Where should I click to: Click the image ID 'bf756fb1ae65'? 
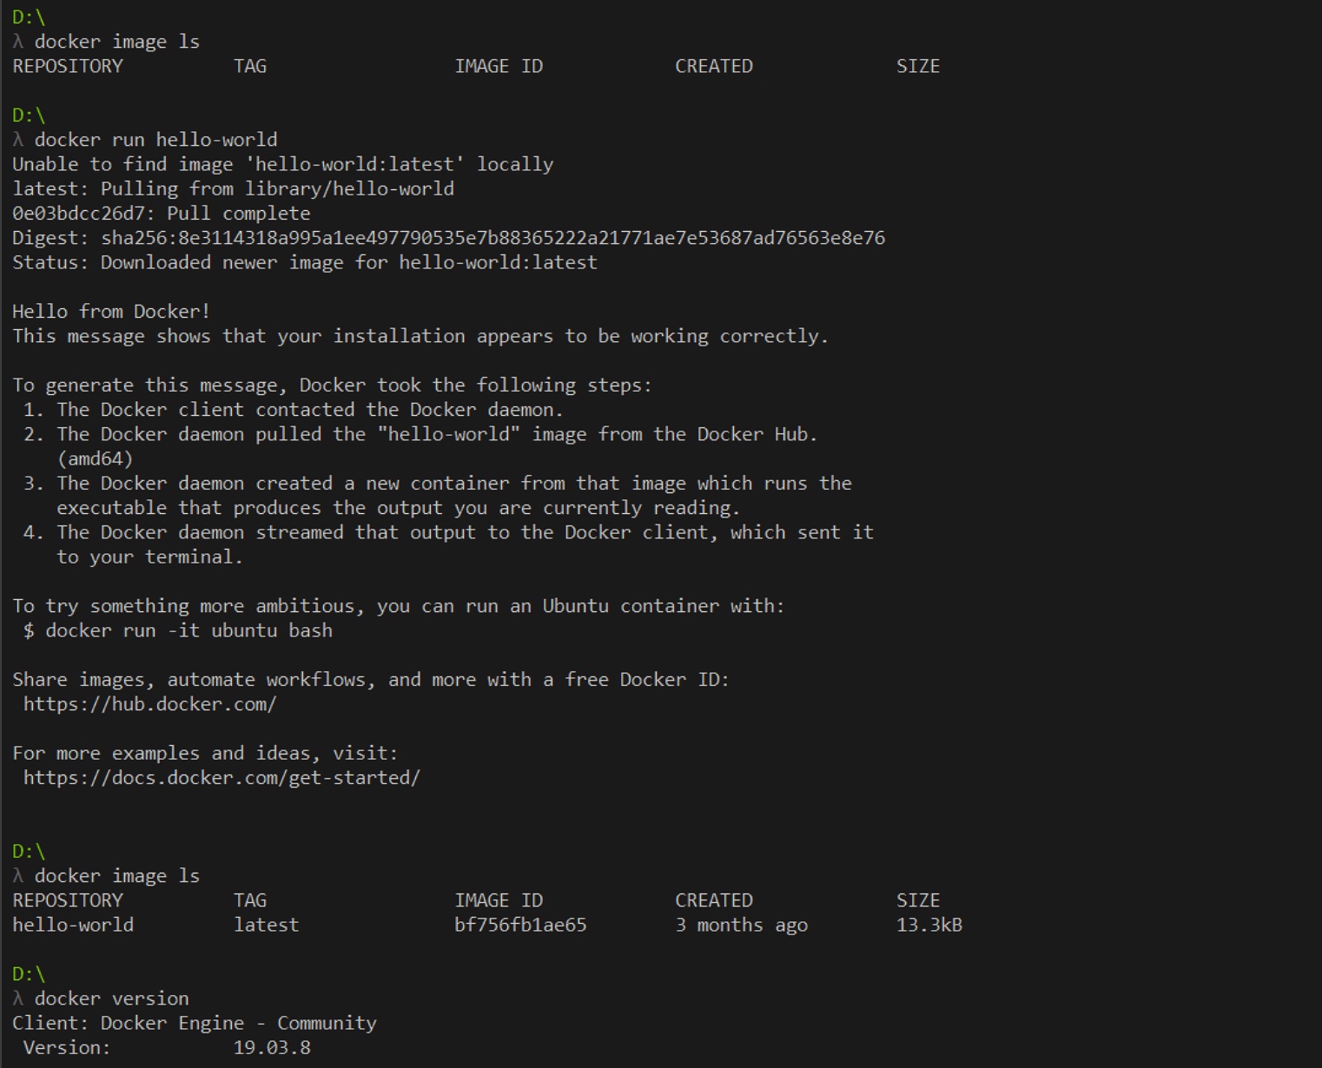[520, 925]
